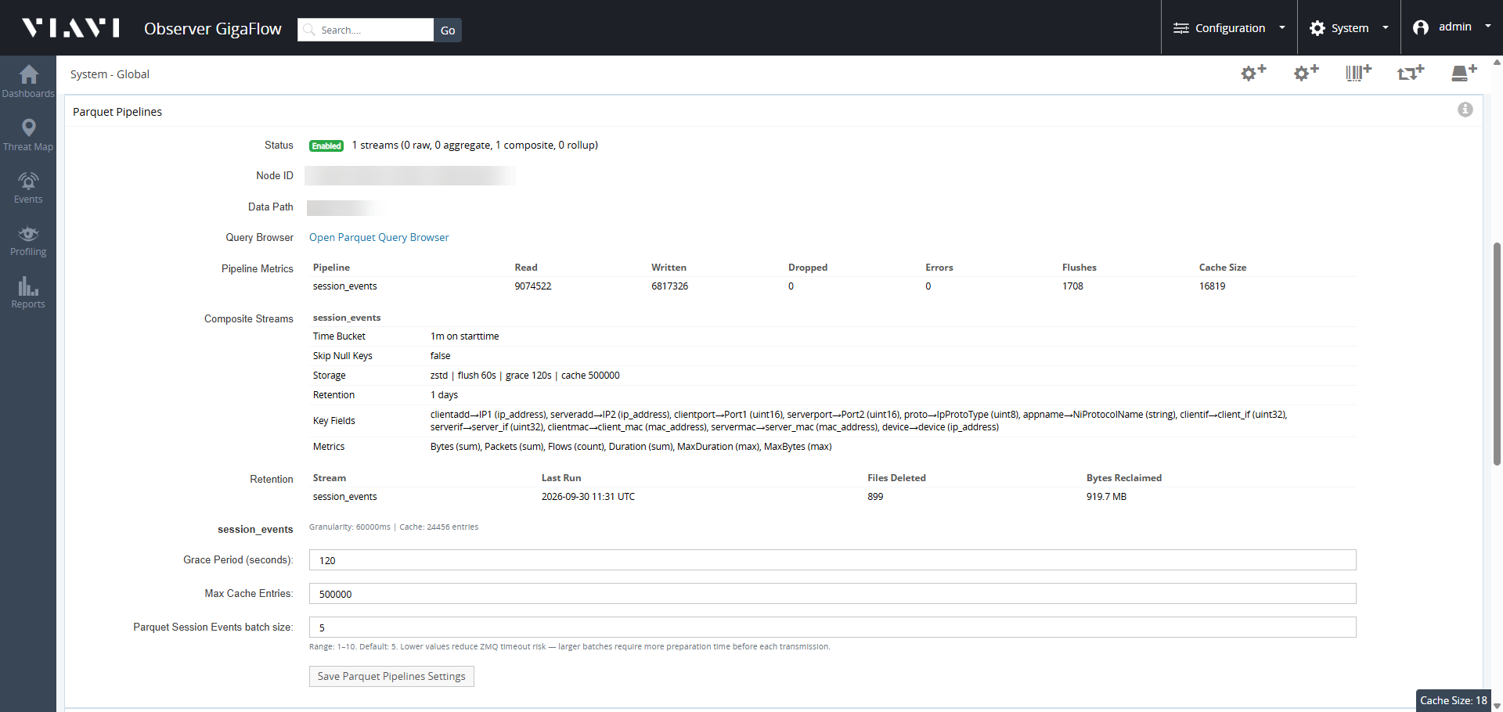Click the Grace Period seconds field
This screenshot has width=1503, height=712.
click(832, 560)
